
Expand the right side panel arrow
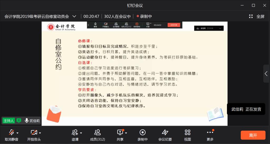[266, 74]
